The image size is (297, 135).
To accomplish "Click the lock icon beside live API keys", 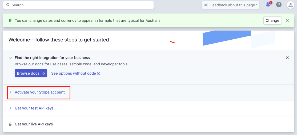I will (x=10, y=124).
